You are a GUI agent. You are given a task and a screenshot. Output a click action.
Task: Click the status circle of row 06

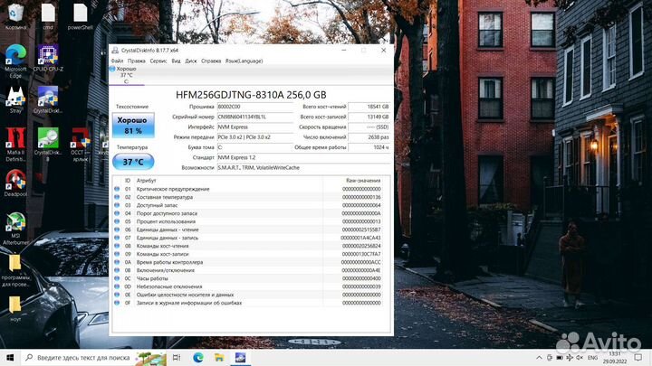pyautogui.click(x=117, y=230)
